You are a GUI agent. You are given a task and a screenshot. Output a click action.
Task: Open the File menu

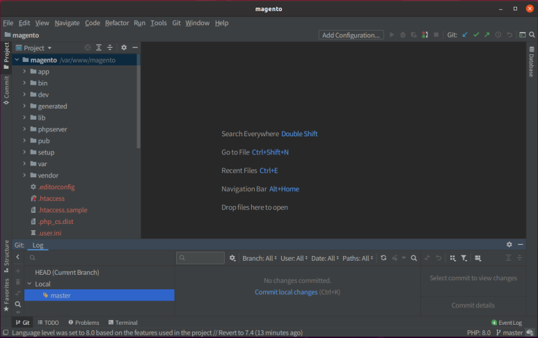point(8,23)
